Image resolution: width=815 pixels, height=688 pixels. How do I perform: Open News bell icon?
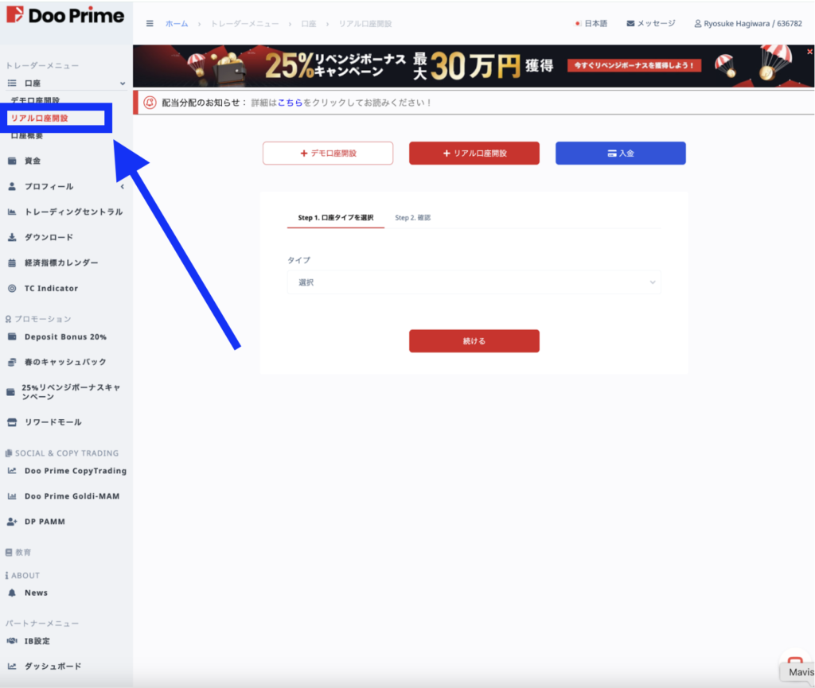coord(12,593)
